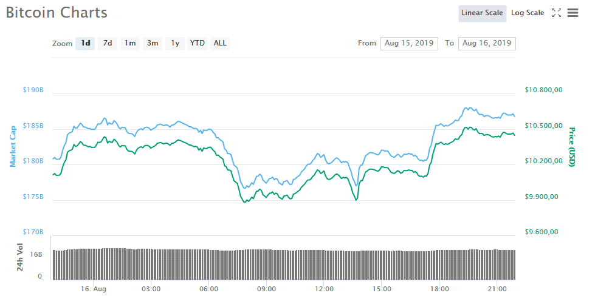595x304 pixels.
Task: Switch to Log Scale
Action: click(527, 13)
